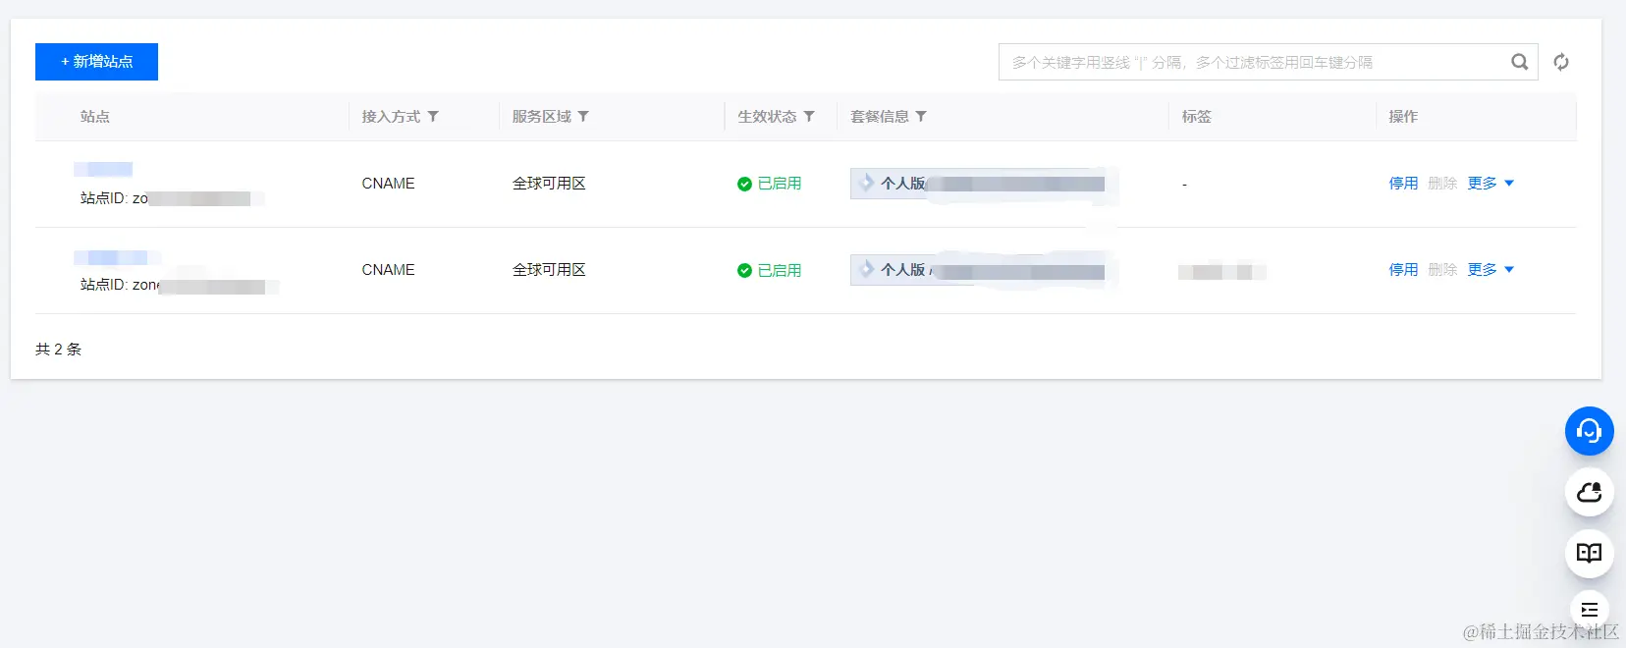Click the search magnifier icon
The image size is (1626, 648).
(x=1519, y=62)
